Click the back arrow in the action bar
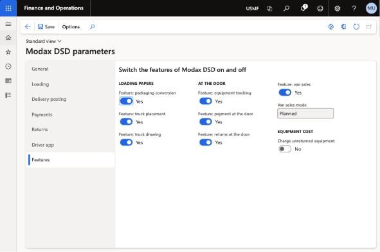380x252 pixels. 28,26
